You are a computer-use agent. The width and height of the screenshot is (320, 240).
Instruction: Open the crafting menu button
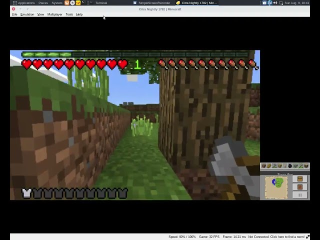[x=300, y=187]
